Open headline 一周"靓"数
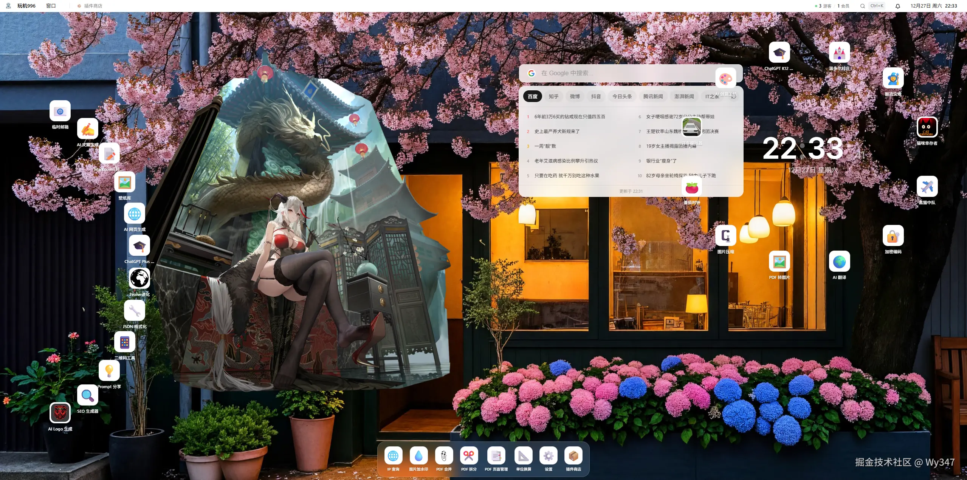967x480 pixels. click(x=545, y=146)
